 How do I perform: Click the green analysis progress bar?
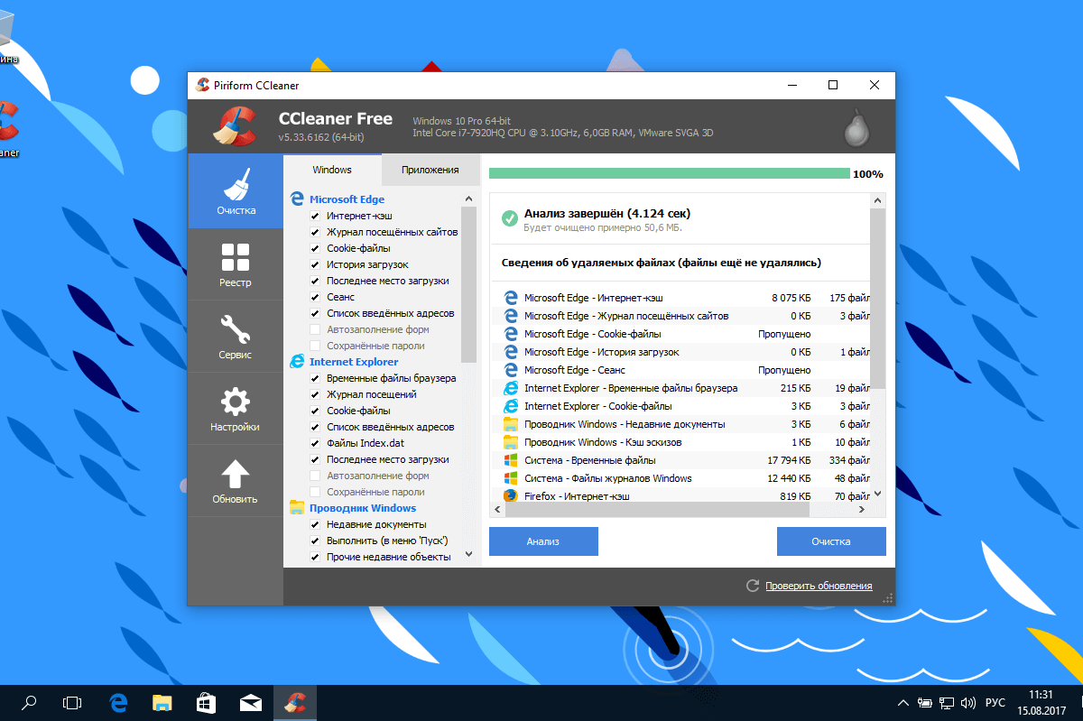(669, 173)
